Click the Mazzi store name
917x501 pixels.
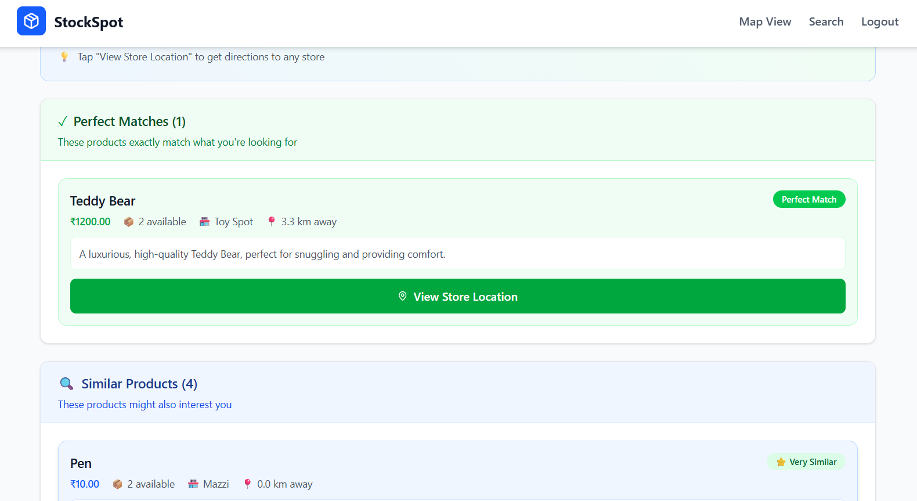[216, 484]
